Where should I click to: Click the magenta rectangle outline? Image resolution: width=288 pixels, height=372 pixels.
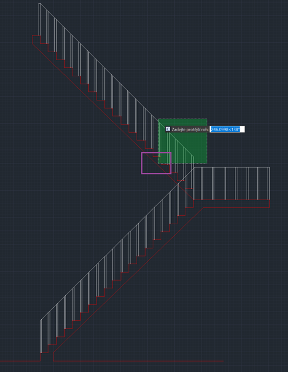point(141,163)
